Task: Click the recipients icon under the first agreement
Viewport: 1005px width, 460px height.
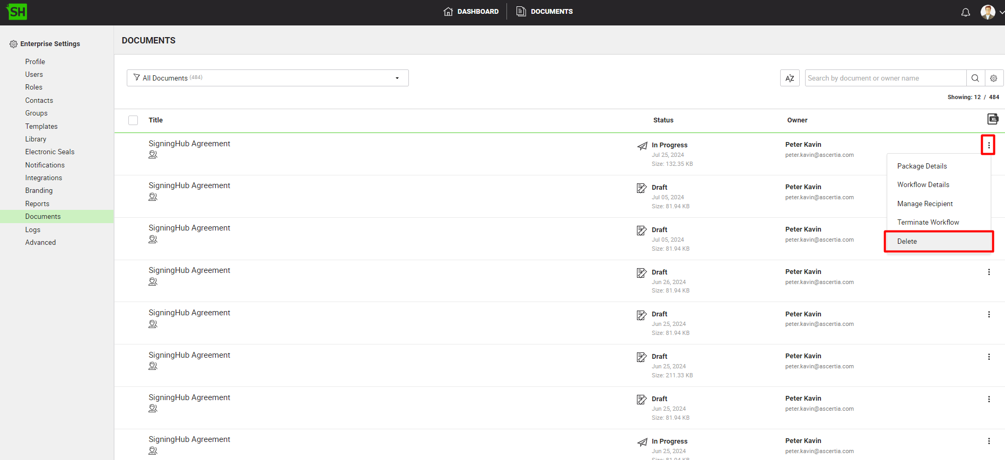Action: pos(153,155)
